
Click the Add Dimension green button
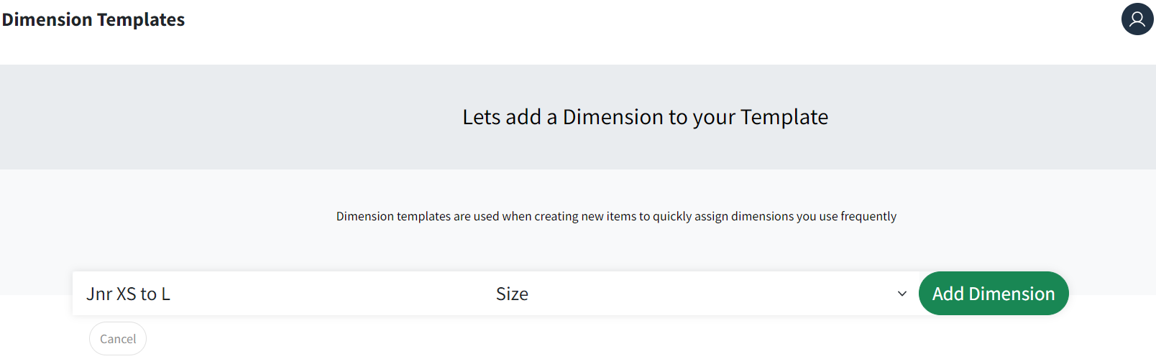point(994,293)
